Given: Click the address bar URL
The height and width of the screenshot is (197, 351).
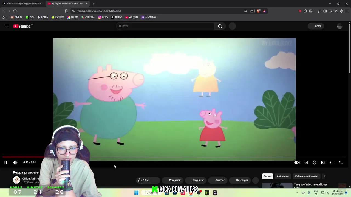Looking at the screenshot, I should pos(99,11).
